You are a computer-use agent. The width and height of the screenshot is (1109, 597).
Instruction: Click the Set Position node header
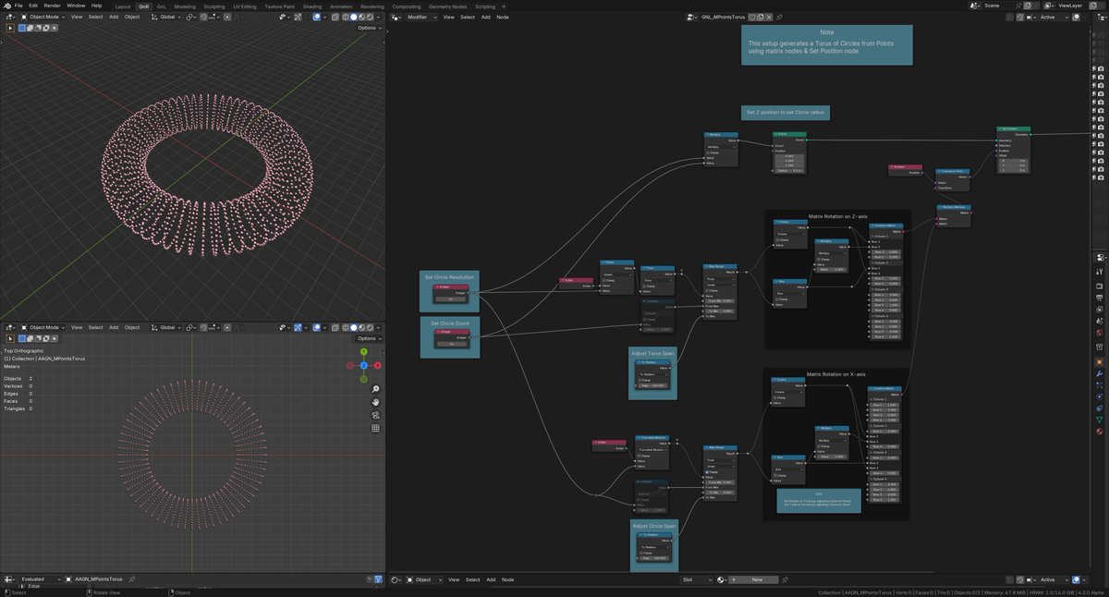[1013, 128]
